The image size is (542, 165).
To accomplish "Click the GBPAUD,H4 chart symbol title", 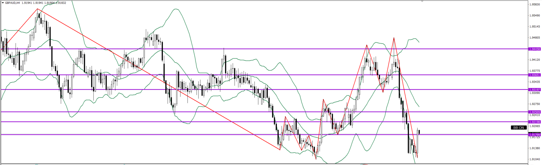I will click(12, 3).
